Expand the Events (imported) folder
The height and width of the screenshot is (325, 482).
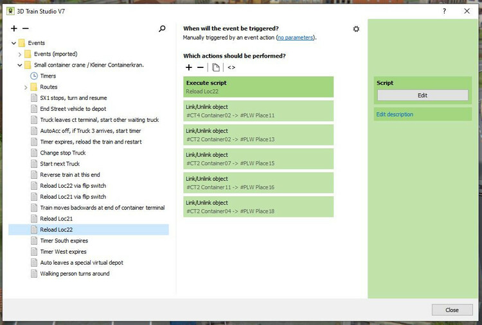(x=20, y=54)
